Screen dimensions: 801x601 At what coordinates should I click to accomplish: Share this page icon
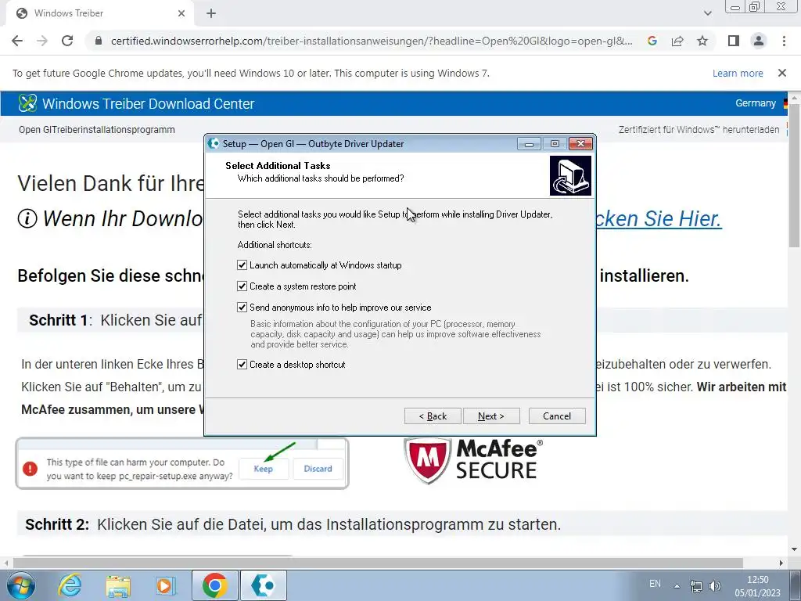677,41
